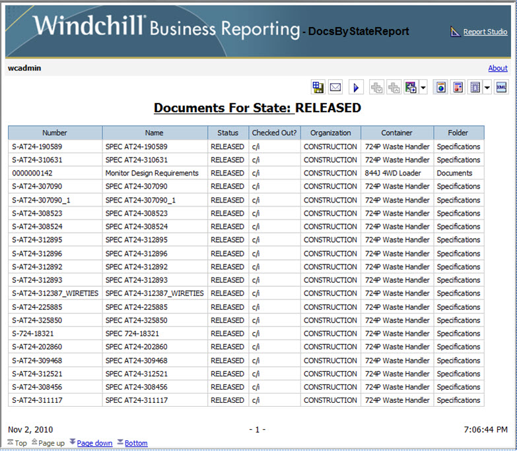Click the Name column header
This screenshot has height=451, width=517.
[155, 133]
